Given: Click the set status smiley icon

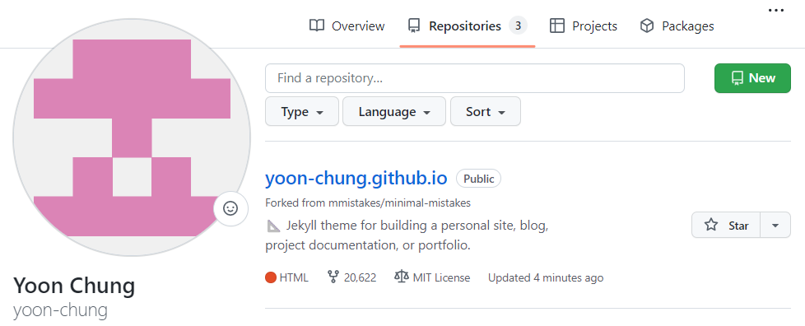Looking at the screenshot, I should [x=230, y=208].
